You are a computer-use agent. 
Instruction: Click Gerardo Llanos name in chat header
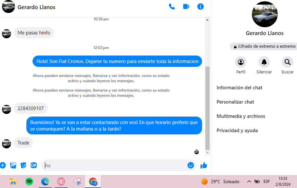[36, 7]
